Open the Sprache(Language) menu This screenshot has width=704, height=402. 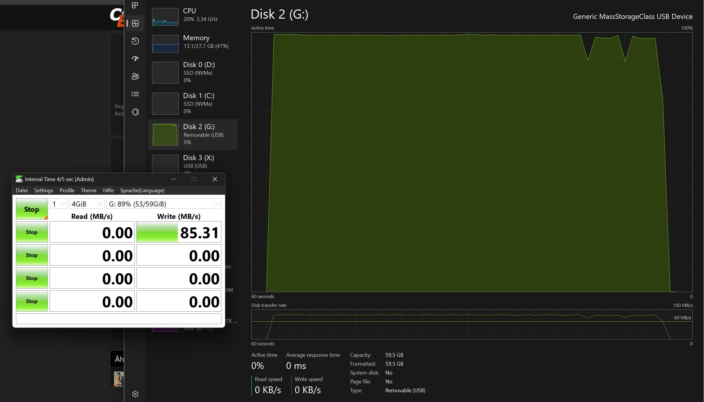(x=142, y=191)
